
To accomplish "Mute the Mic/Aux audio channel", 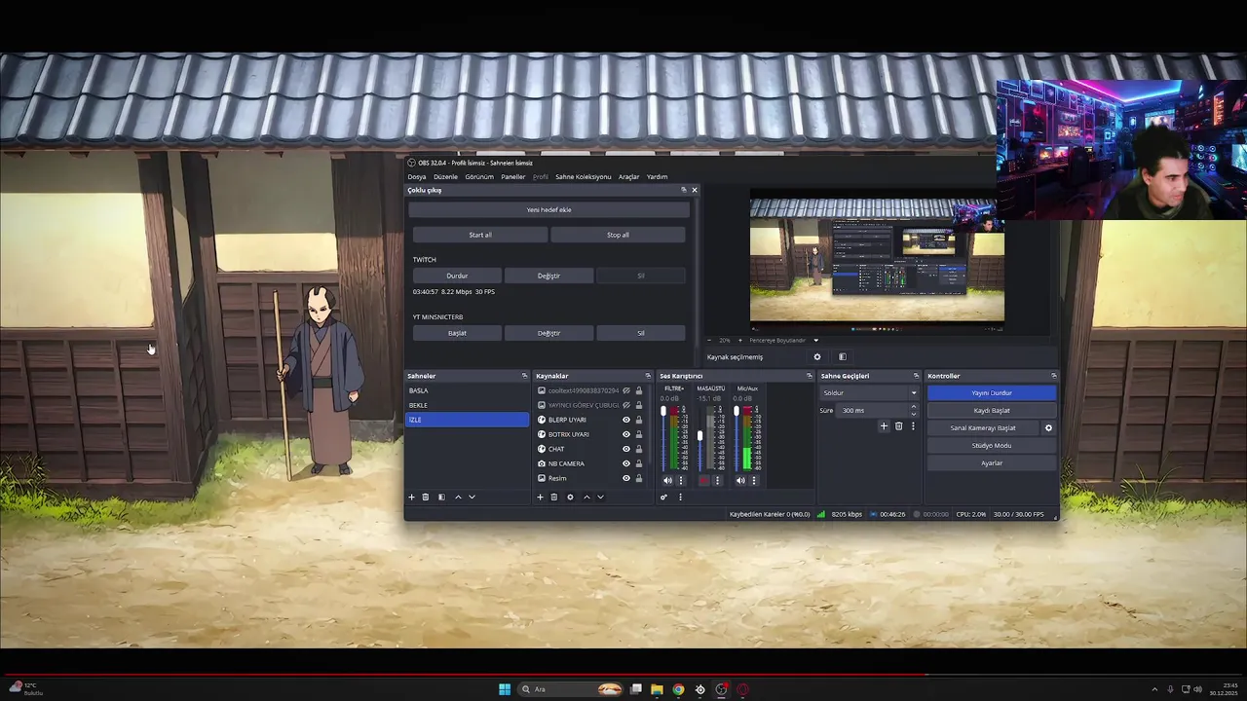I will [740, 480].
